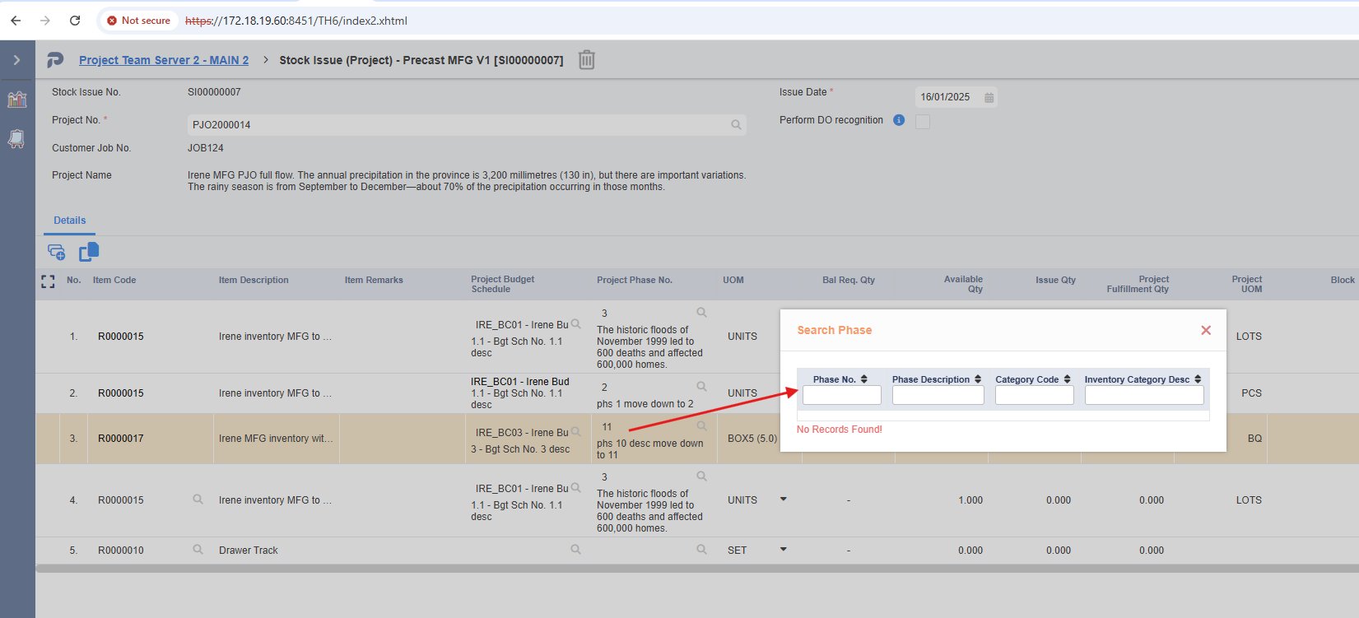The width and height of the screenshot is (1359, 618).
Task: Click the BQ project UOM cell
Action: tap(1254, 439)
